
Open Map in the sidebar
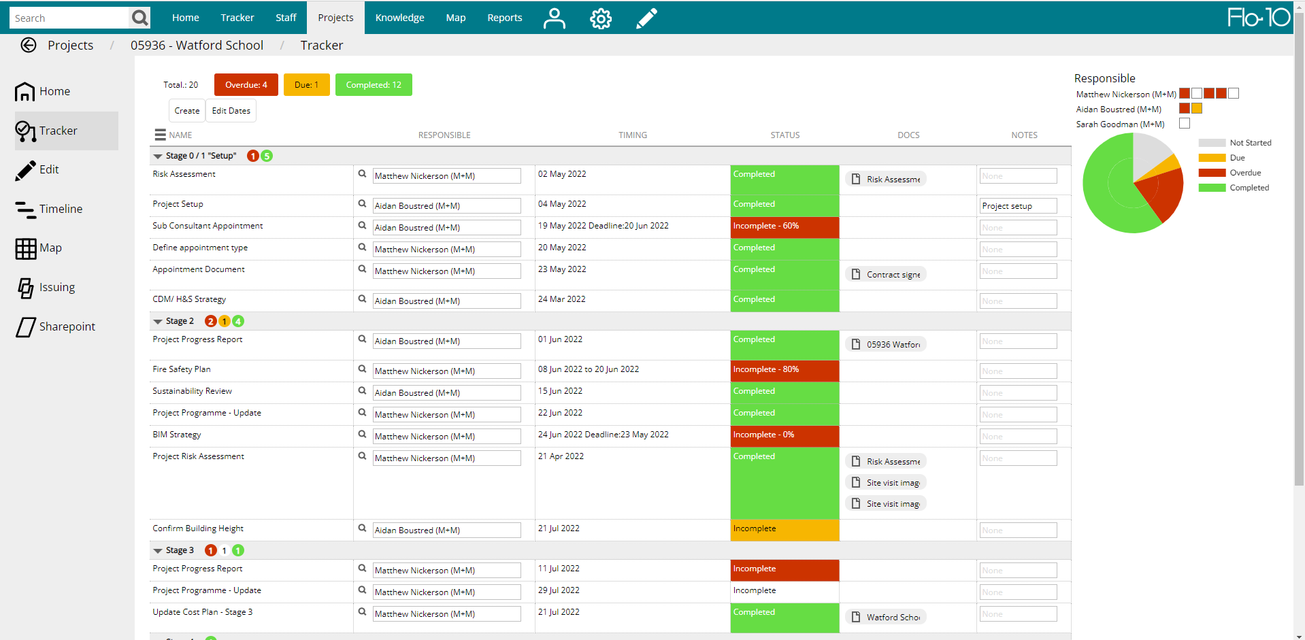pos(39,248)
